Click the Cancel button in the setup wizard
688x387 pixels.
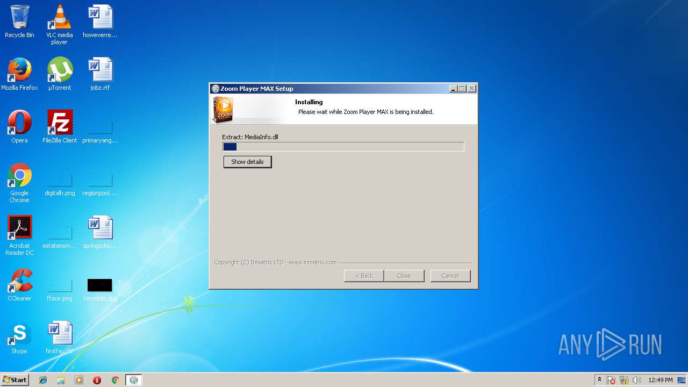click(450, 276)
